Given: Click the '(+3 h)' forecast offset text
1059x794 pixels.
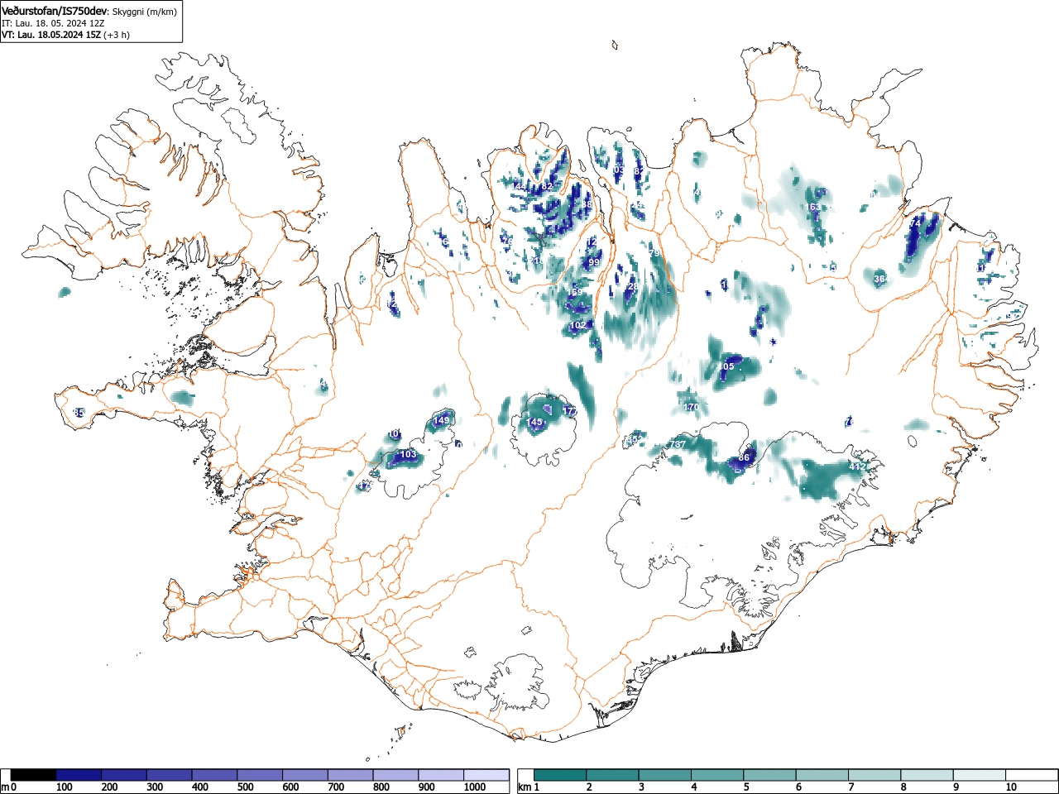Looking at the screenshot, I should click(x=117, y=35).
